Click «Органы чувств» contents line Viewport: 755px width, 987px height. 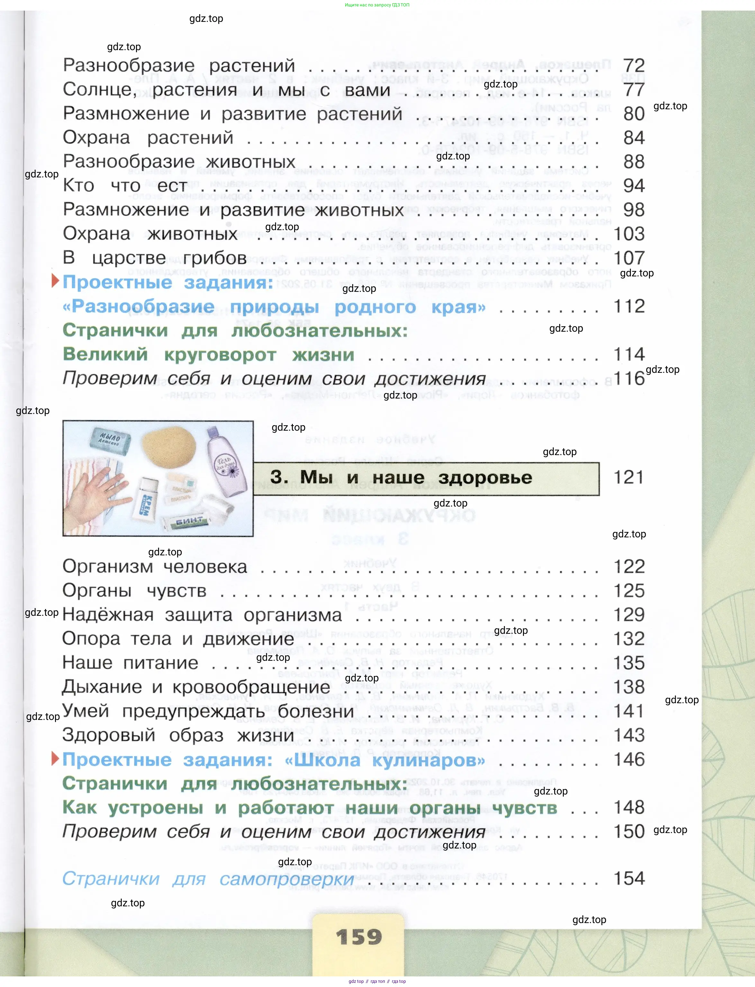coord(134,591)
